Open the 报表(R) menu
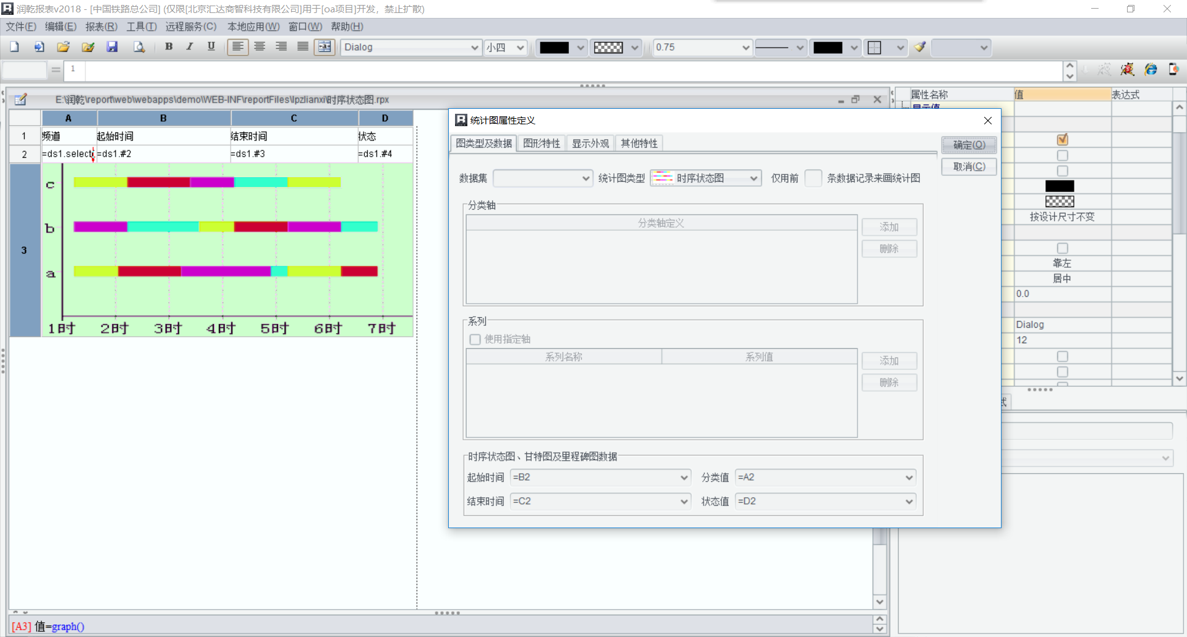Image resolution: width=1187 pixels, height=637 pixels. pos(101,27)
